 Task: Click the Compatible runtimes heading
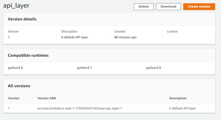[28, 55]
